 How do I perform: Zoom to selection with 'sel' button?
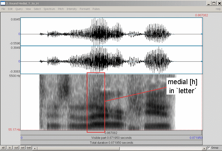[x=23, y=148]
